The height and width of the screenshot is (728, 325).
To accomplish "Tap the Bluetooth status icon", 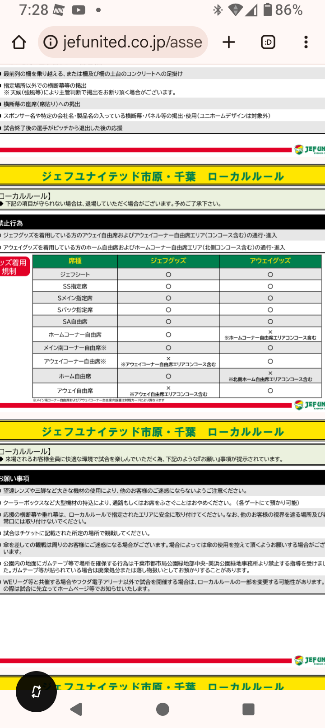I will point(218,10).
